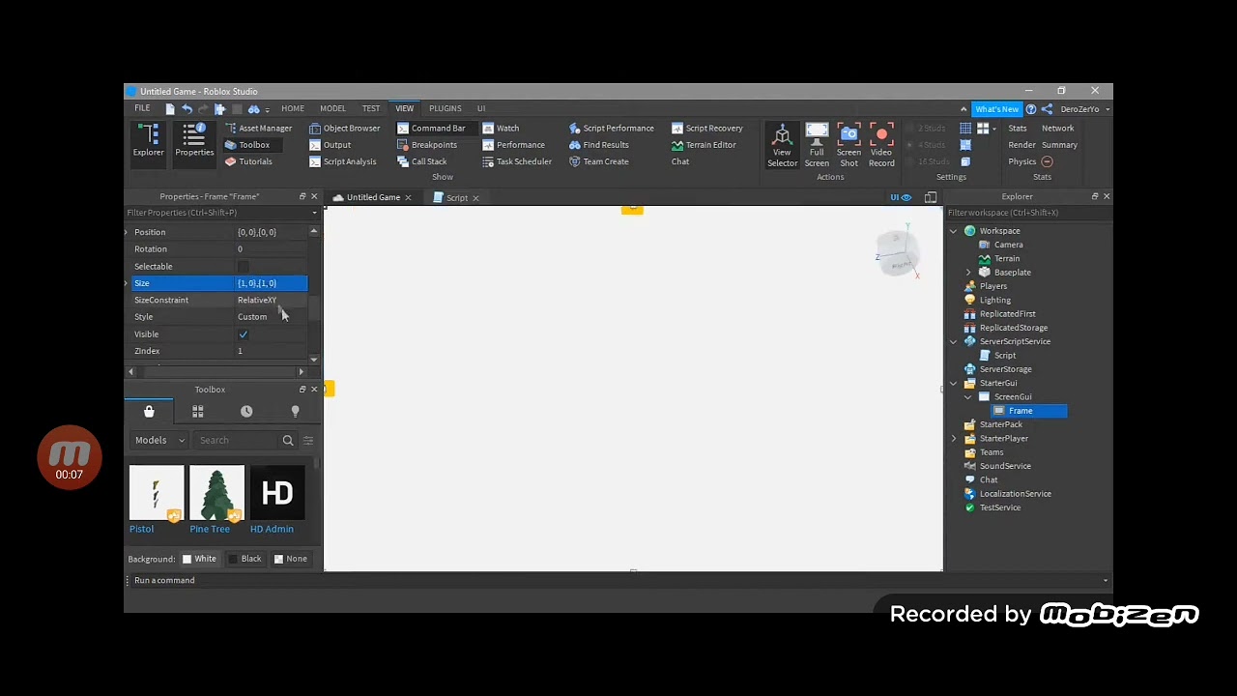Select White background option
Image resolution: width=1237 pixels, height=696 pixels.
199,559
